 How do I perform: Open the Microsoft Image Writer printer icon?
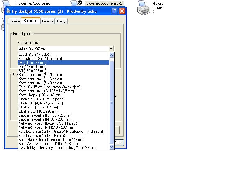click(x=143, y=8)
